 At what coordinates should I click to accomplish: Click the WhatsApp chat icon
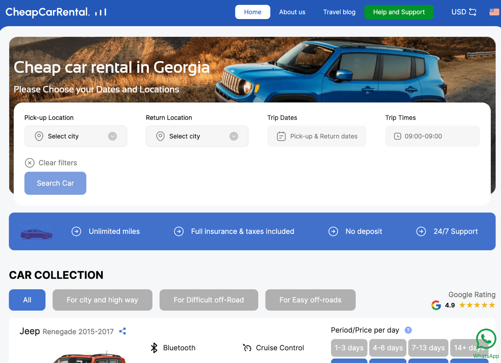[x=486, y=339]
